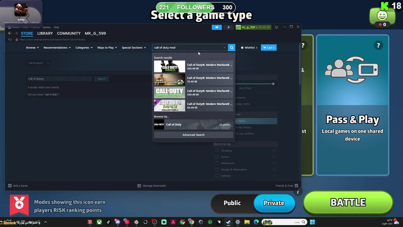The image size is (403, 227).
Task: Click Advanced Search
Action: [193, 135]
